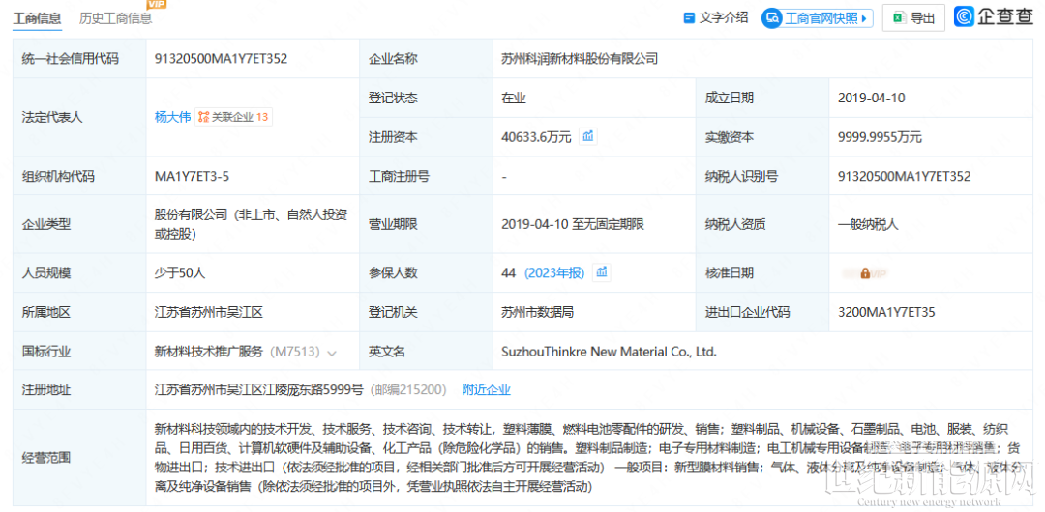This screenshot has height=512, width=1045.
Task: Open 工商官网快照 button
Action: pyautogui.click(x=818, y=18)
